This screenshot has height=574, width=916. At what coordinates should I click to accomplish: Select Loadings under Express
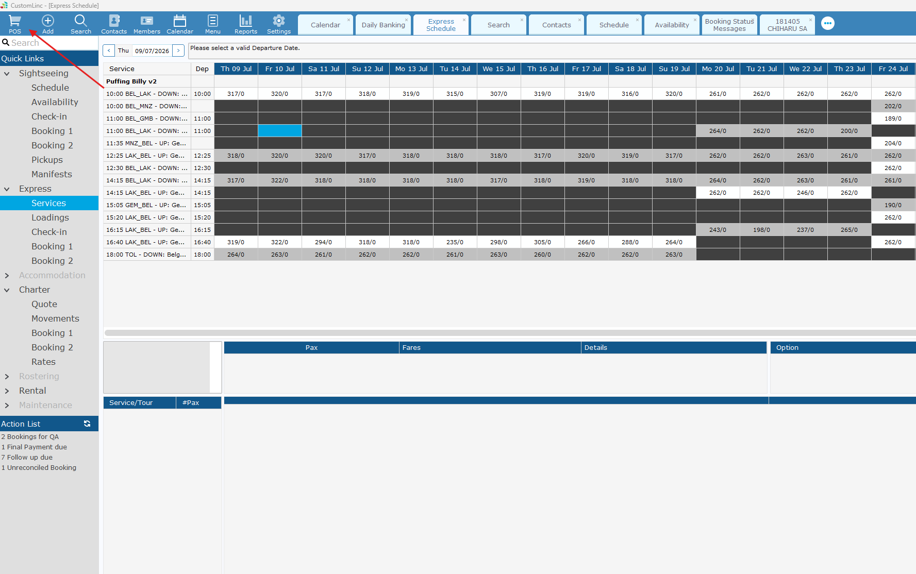(x=50, y=217)
